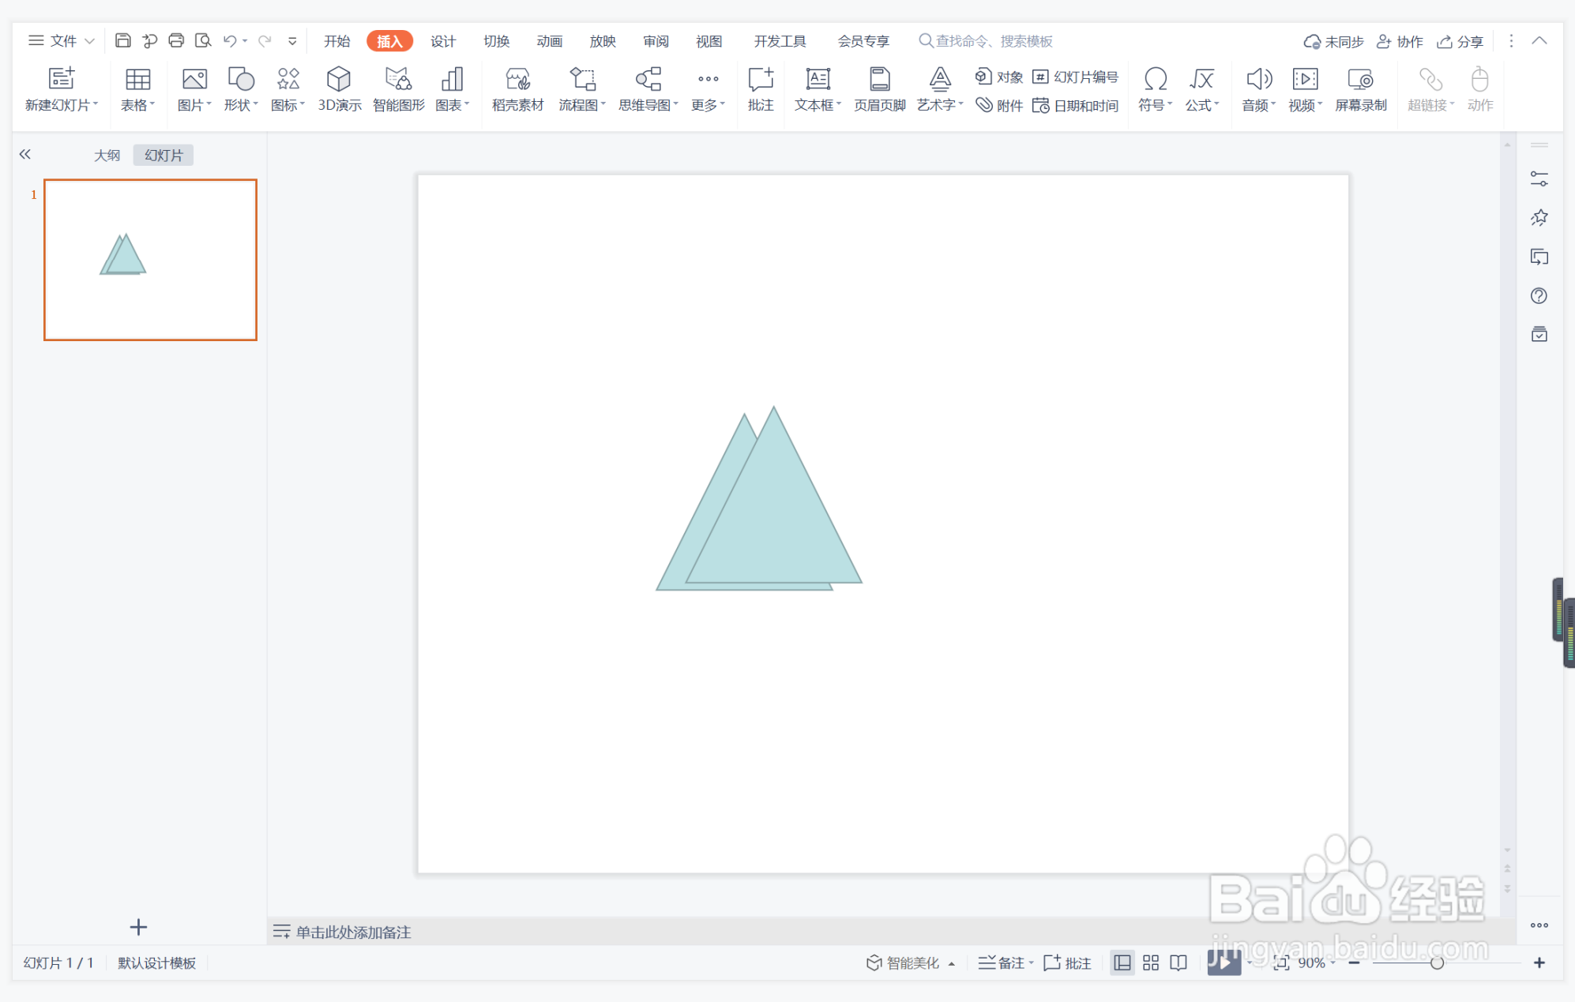
Task: Click the print icon in quick toolbar
Action: 176,40
